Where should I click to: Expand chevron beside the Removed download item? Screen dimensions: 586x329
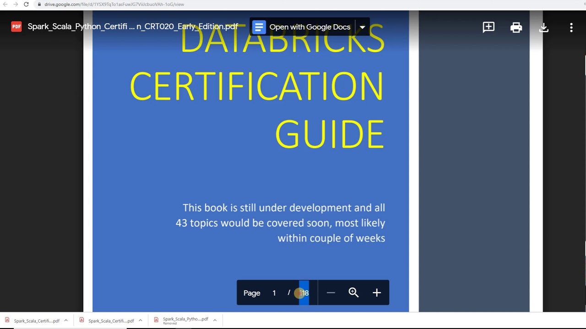(x=215, y=320)
